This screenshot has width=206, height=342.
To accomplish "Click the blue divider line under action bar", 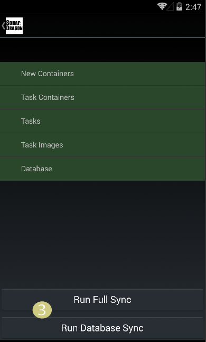I will [102, 38].
